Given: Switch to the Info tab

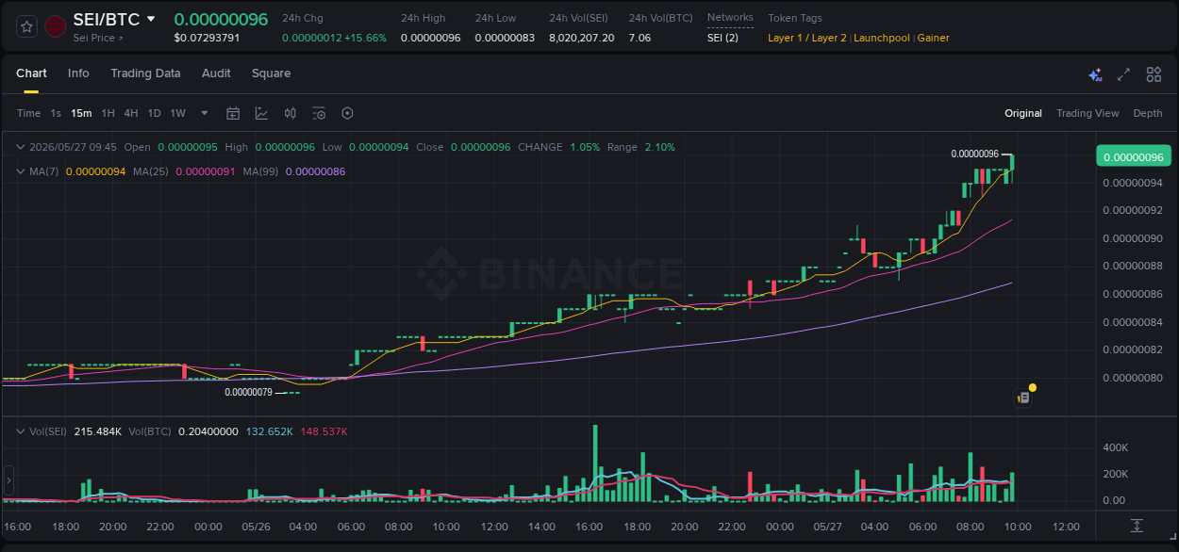Looking at the screenshot, I should click(78, 73).
